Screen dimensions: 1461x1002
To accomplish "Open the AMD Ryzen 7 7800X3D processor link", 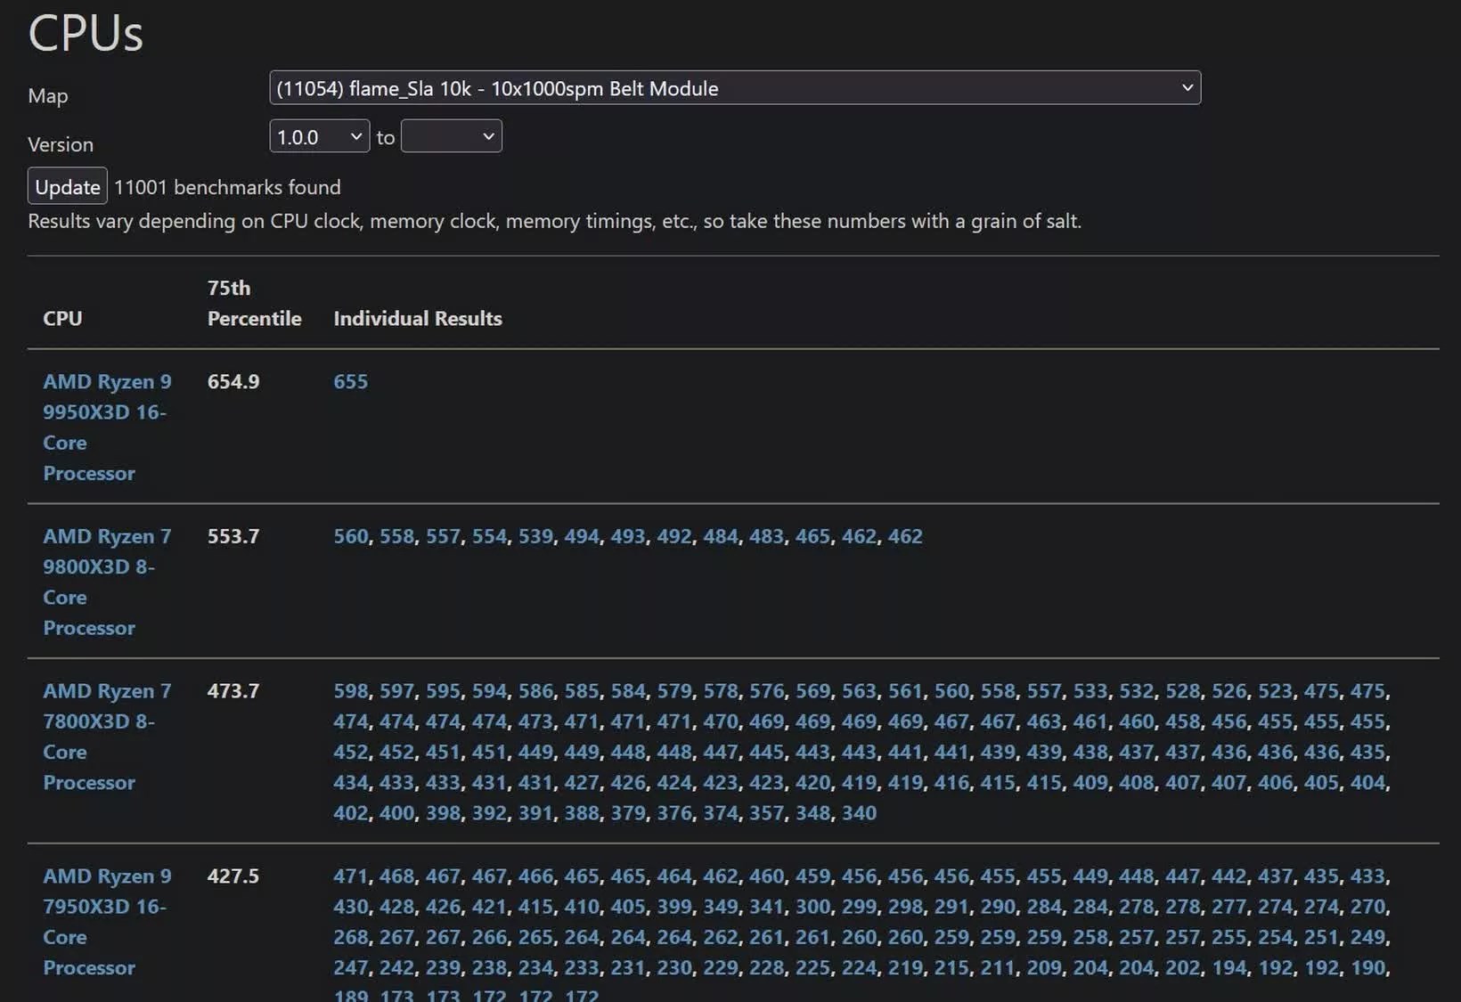I will tap(107, 737).
